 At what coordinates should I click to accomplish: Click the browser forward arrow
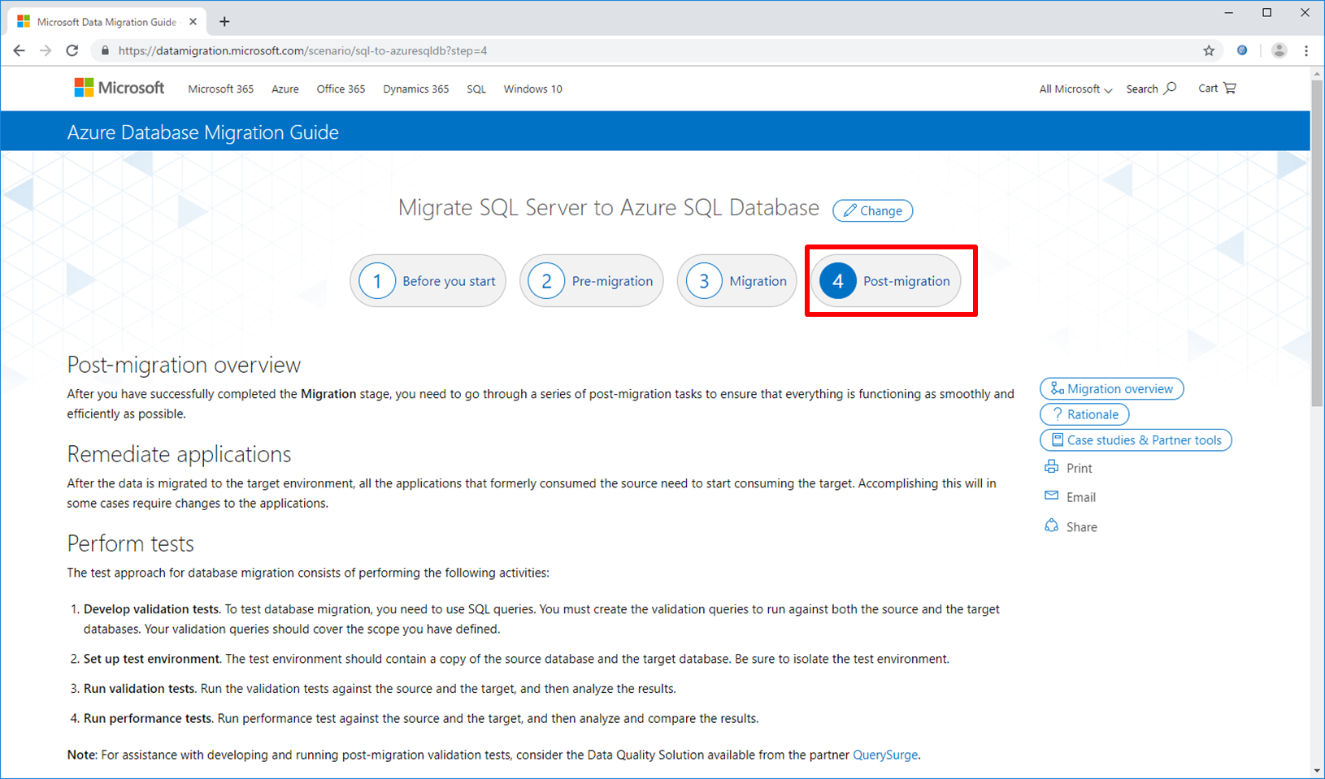point(46,50)
